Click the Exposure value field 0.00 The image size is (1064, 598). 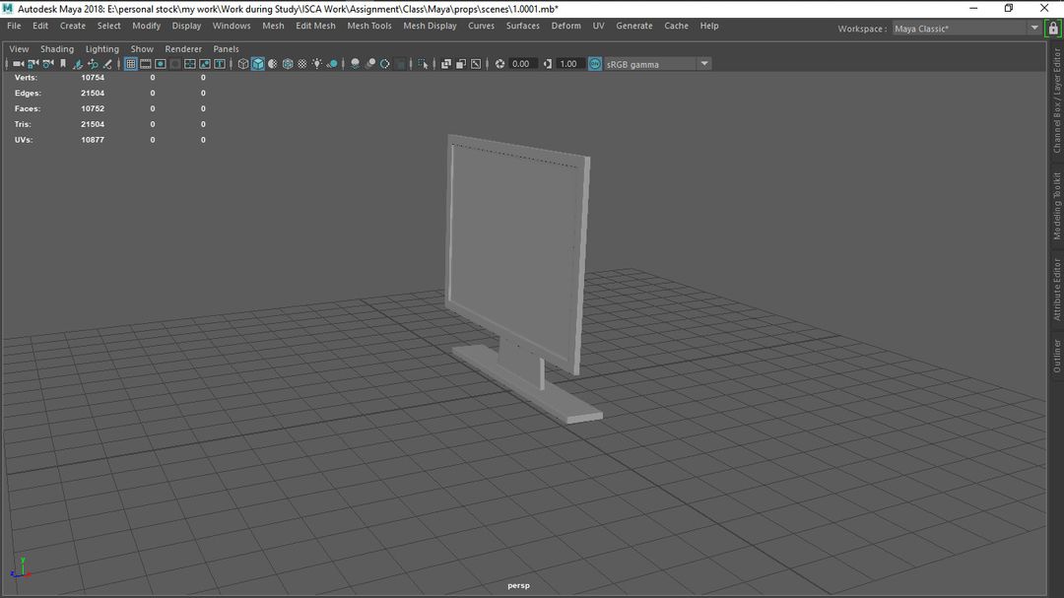coord(521,64)
